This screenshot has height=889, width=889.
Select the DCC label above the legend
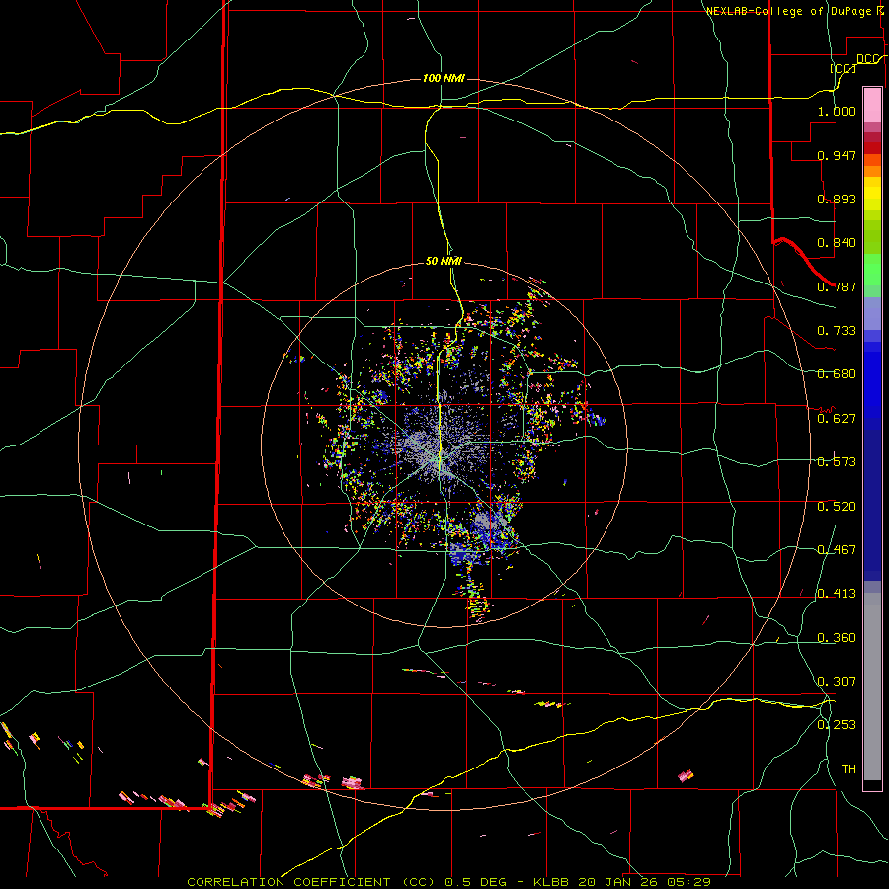pyautogui.click(x=867, y=59)
